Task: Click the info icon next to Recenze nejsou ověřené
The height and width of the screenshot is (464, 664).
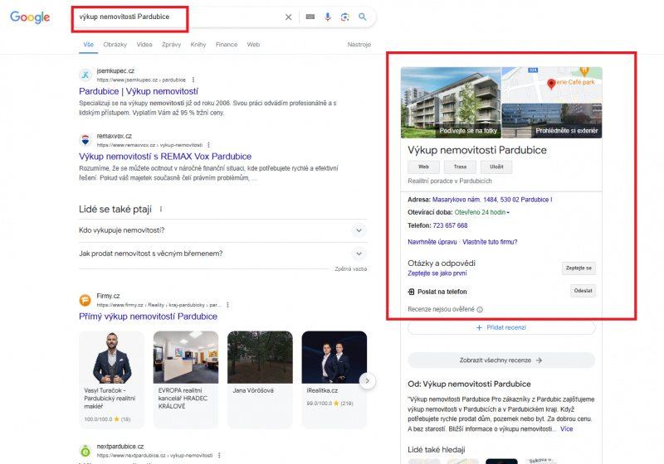Action: point(480,309)
